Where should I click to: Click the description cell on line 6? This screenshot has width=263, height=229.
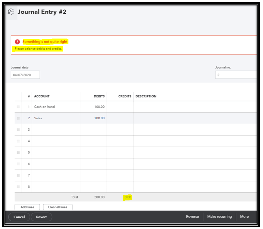click(195, 164)
